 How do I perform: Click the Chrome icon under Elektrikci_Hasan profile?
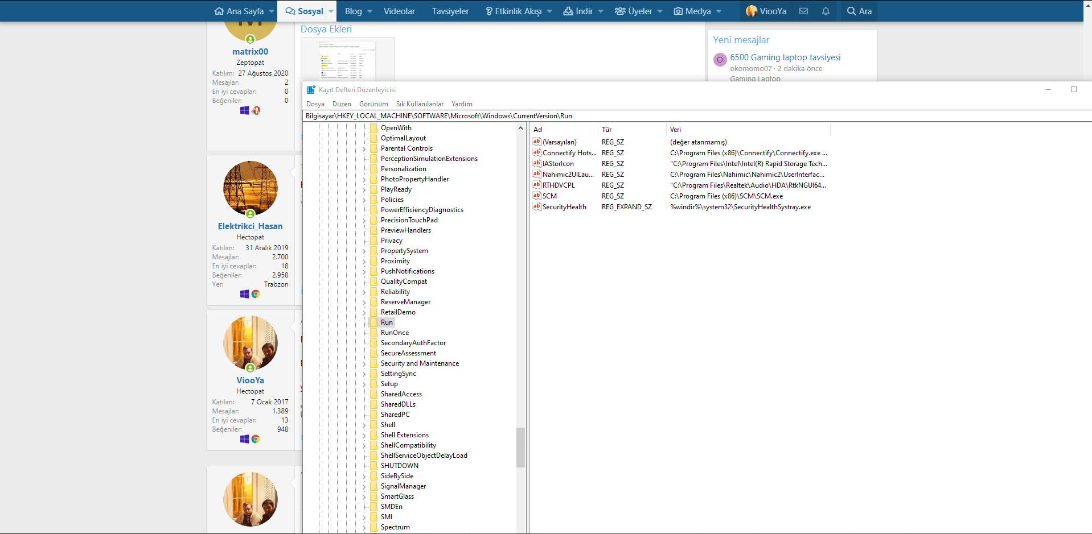point(256,294)
